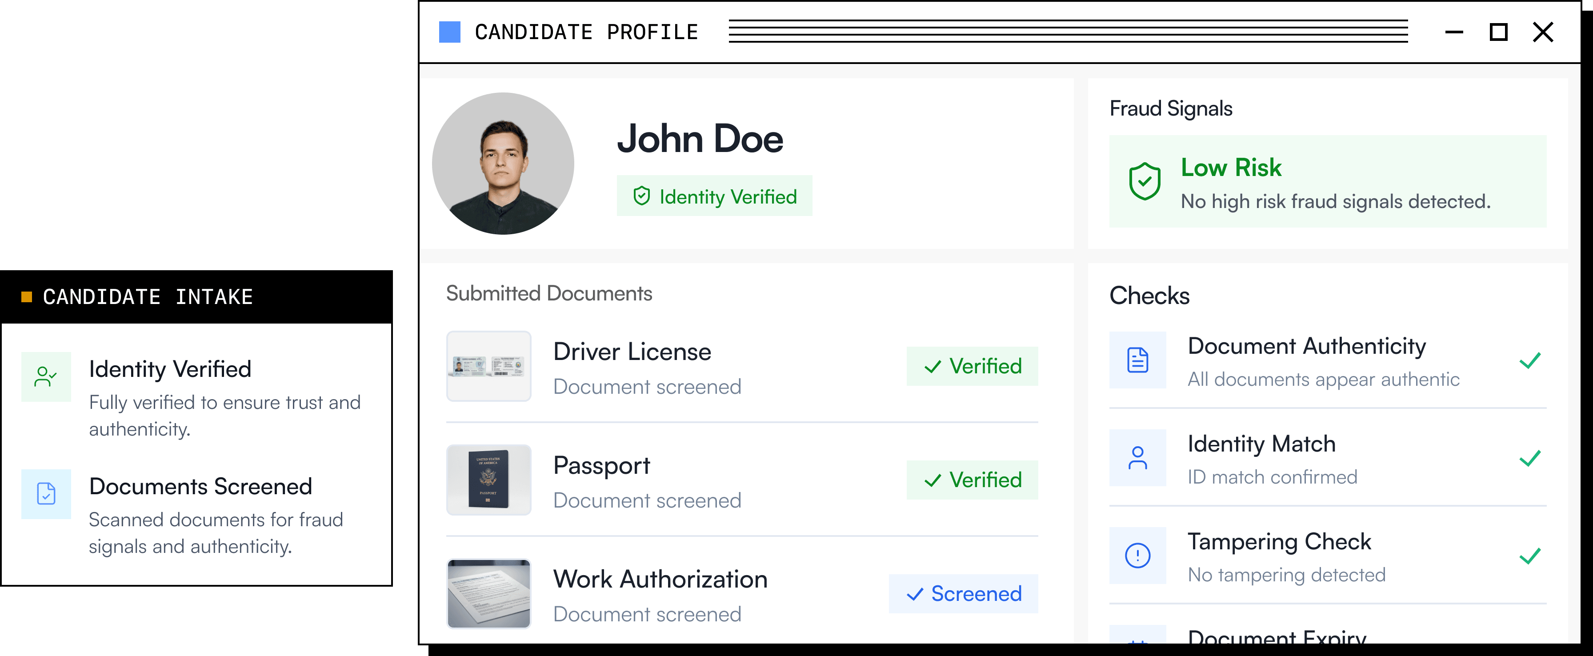The height and width of the screenshot is (656, 1593).
Task: Select the Driver License document title
Action: coord(632,352)
